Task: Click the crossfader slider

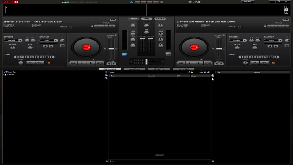Action: (146, 62)
